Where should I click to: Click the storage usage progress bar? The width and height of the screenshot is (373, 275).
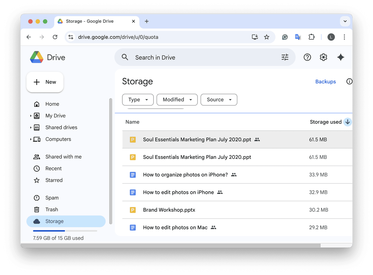pos(65,231)
